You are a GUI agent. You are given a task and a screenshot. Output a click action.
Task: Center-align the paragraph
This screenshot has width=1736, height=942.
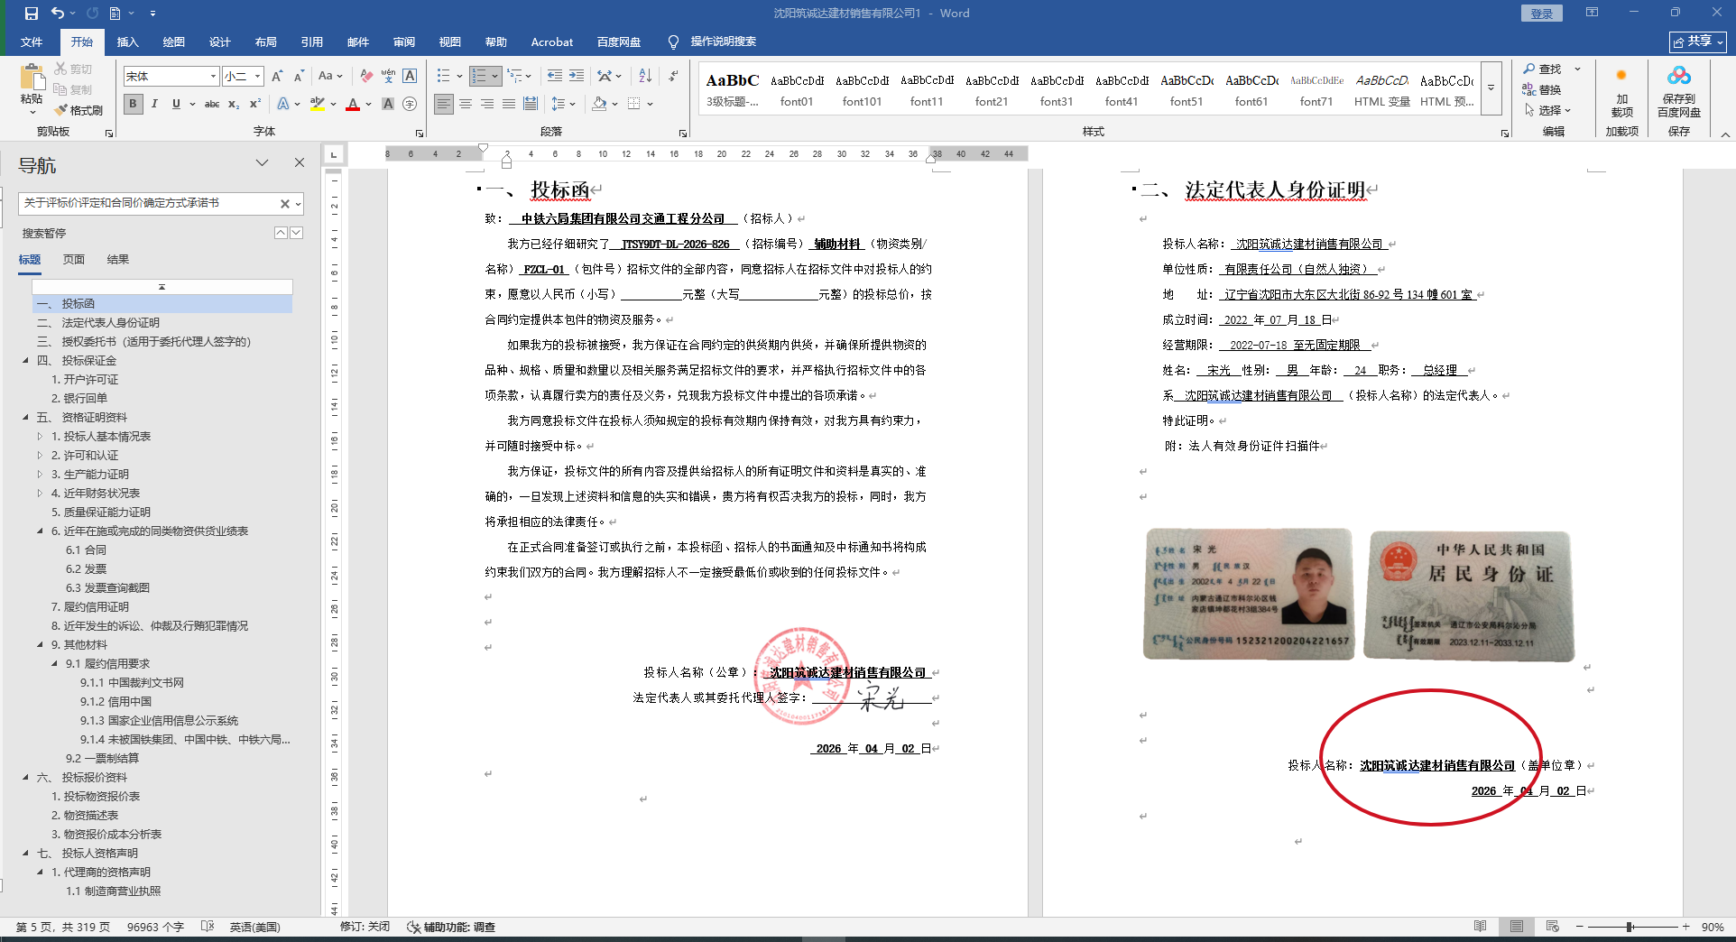466,104
